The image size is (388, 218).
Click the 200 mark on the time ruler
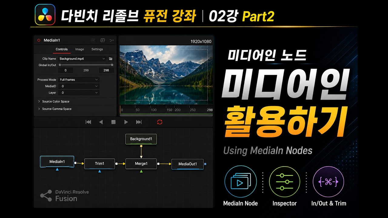(x=178, y=110)
